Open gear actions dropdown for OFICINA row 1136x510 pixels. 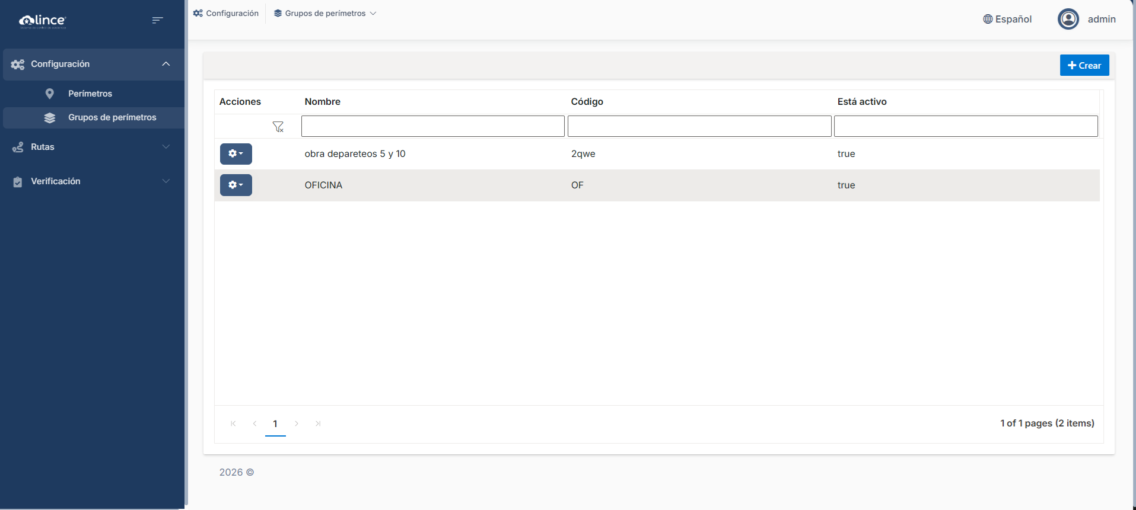click(236, 185)
